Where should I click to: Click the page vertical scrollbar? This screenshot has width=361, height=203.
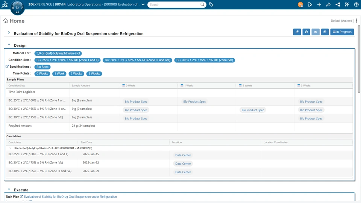pyautogui.click(x=359, y=60)
